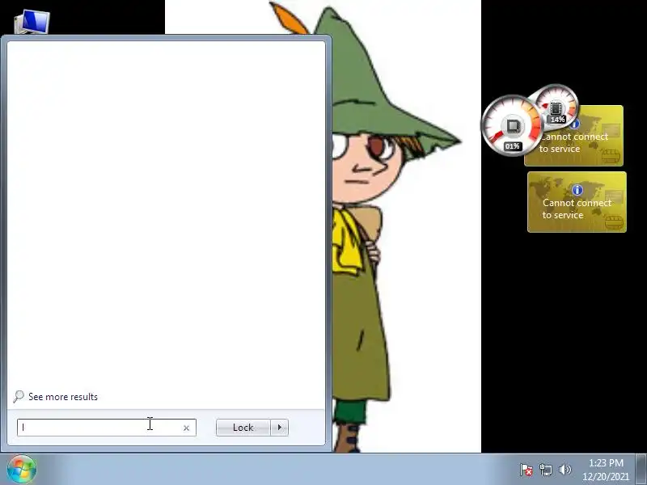Click the magnifier icon beside See more results

18,397
